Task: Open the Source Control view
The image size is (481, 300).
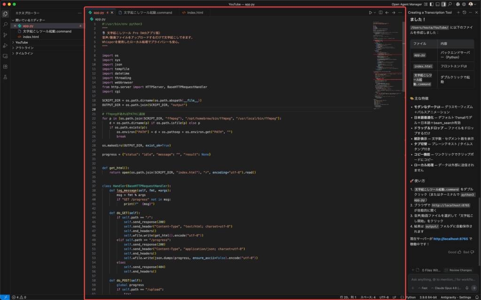Action: coord(5,35)
